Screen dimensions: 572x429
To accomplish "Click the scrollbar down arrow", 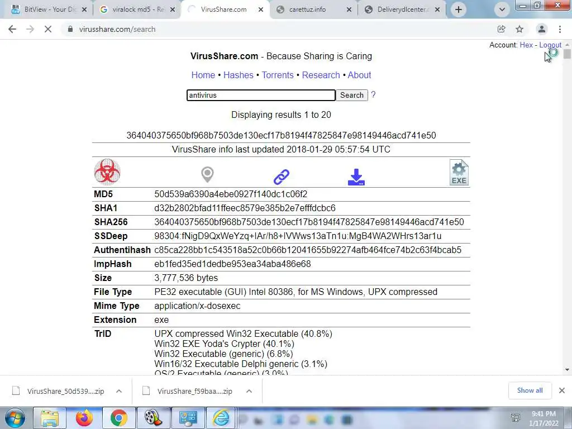I will 567,370.
